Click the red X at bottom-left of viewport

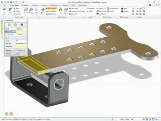11,114
